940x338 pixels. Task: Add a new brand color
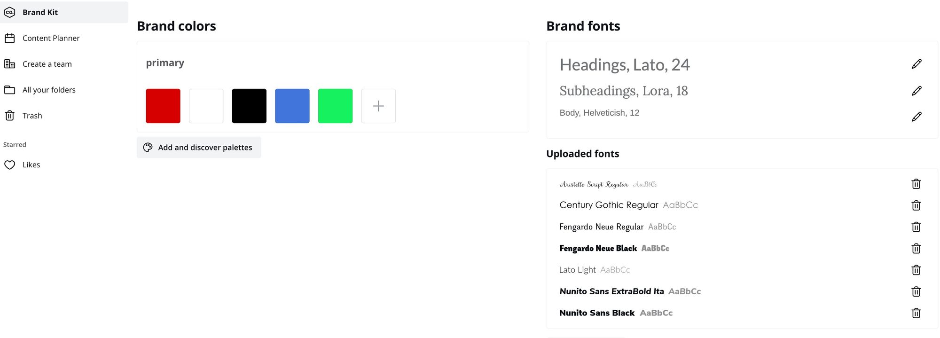(378, 106)
